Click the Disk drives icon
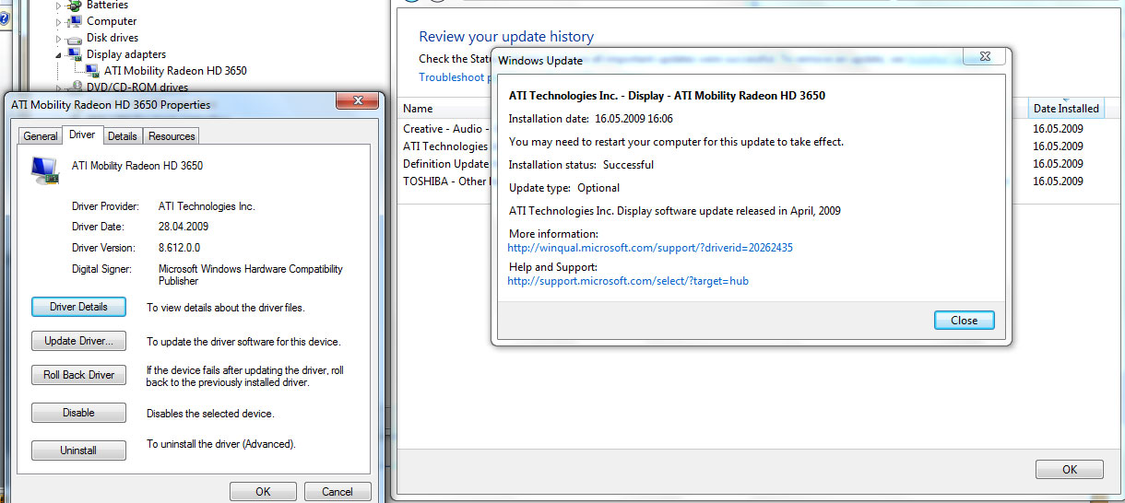This screenshot has height=503, width=1125. point(75,39)
